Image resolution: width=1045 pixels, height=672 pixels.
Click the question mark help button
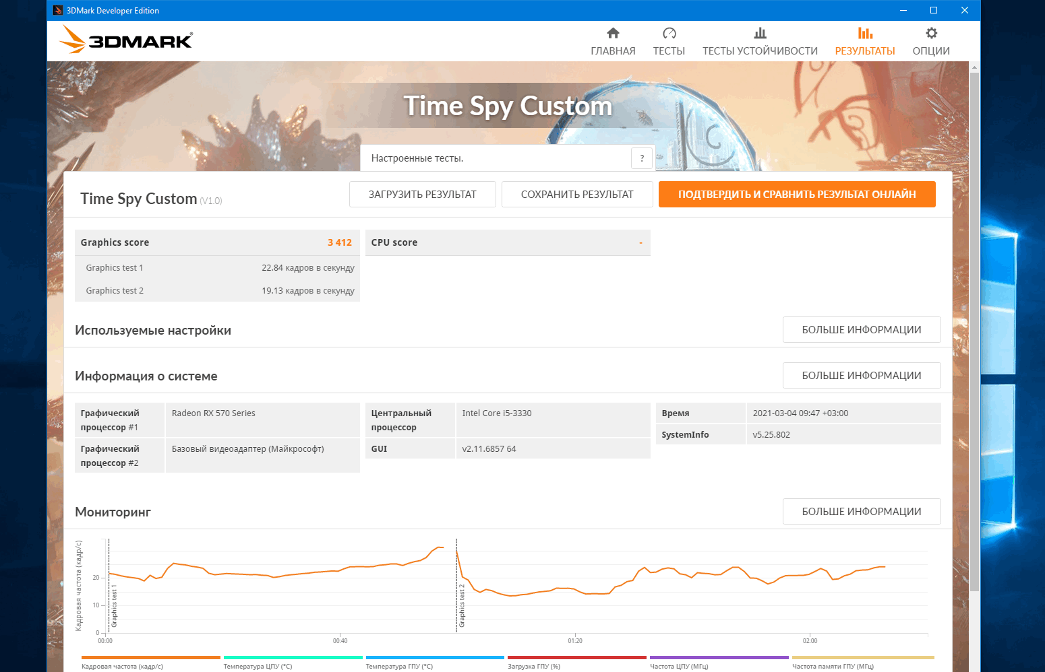click(642, 158)
